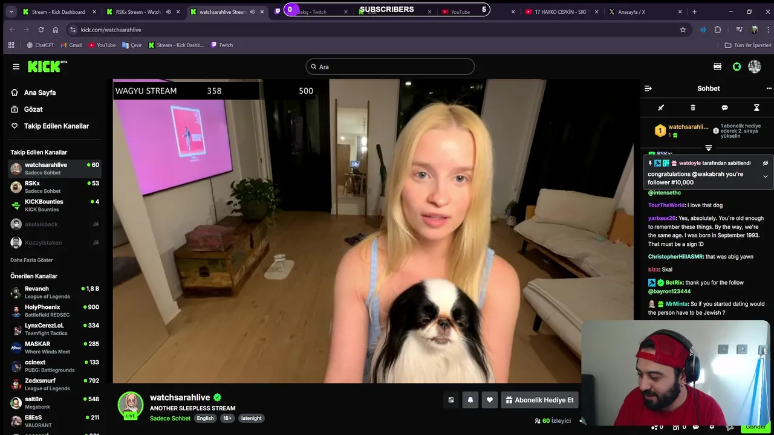Click the header icon left of the green Kick icon
The image size is (774, 435).
pos(717,66)
